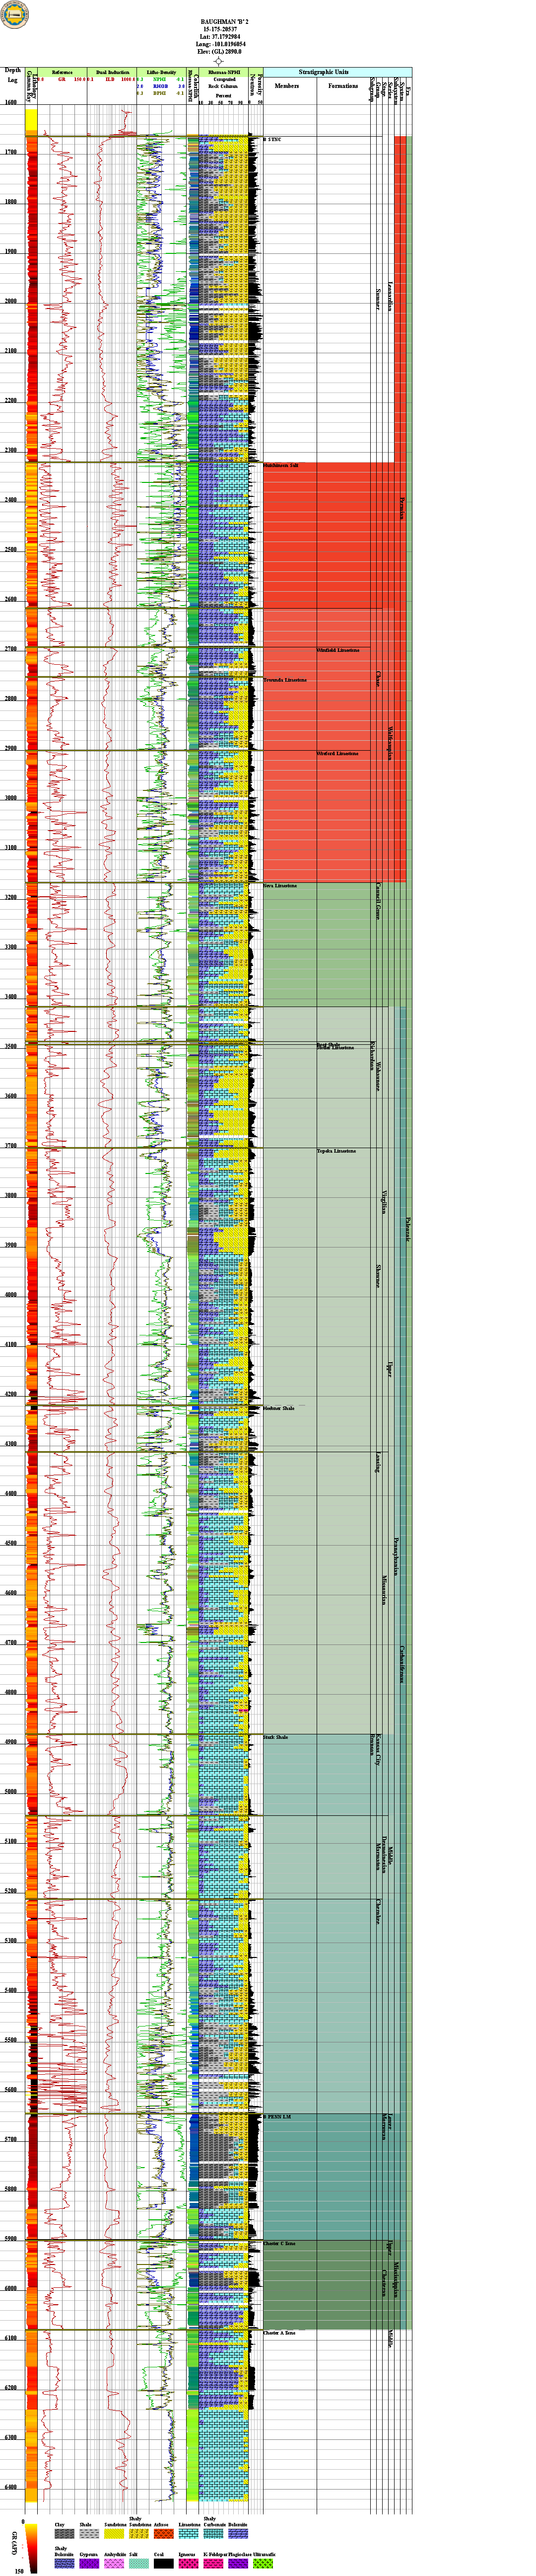Click the Lansing group label

(378, 1463)
